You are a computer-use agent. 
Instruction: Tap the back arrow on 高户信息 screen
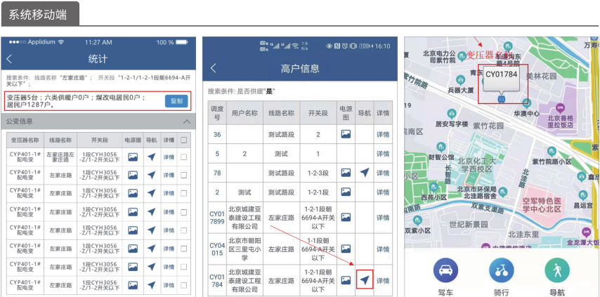pyautogui.click(x=213, y=68)
